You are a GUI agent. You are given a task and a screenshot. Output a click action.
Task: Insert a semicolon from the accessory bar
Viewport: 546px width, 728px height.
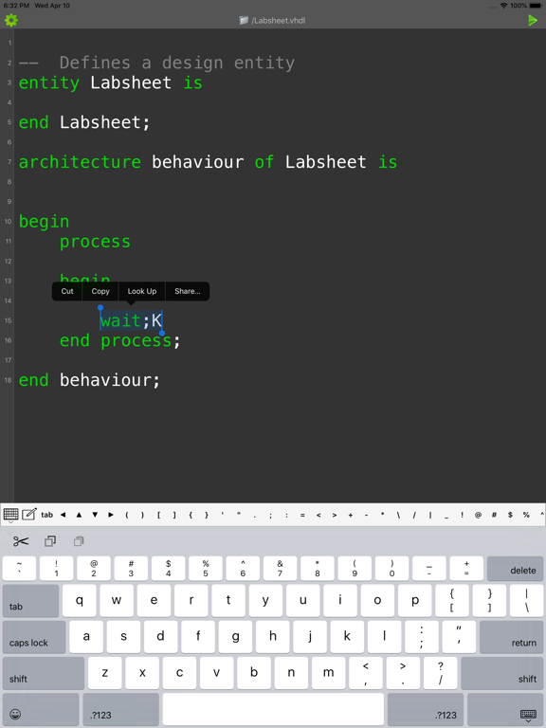(x=271, y=516)
